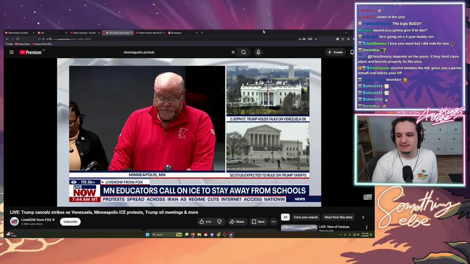The width and height of the screenshot is (470, 264).
Task: Open Steam from the taskbar
Action: tap(231, 235)
